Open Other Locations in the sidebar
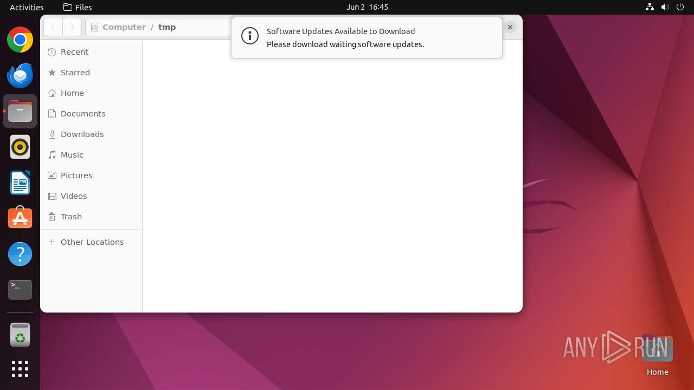Viewport: 694px width, 390px height. click(x=91, y=242)
